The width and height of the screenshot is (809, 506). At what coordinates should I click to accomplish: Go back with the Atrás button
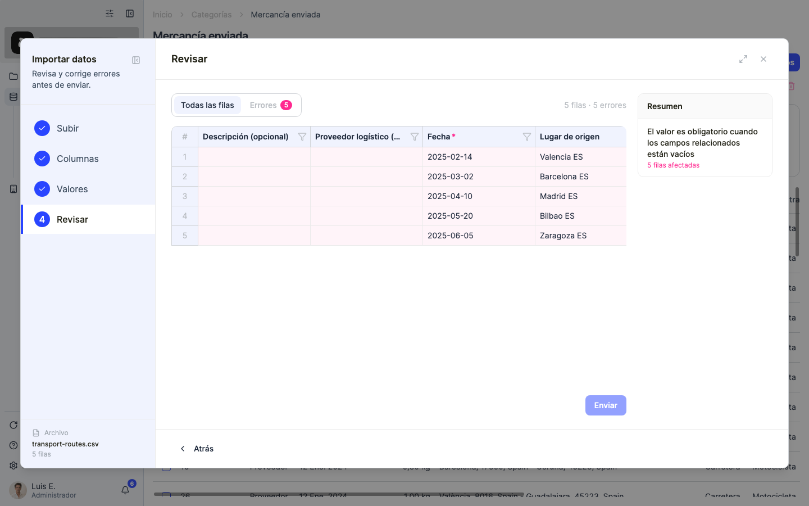coord(197,449)
